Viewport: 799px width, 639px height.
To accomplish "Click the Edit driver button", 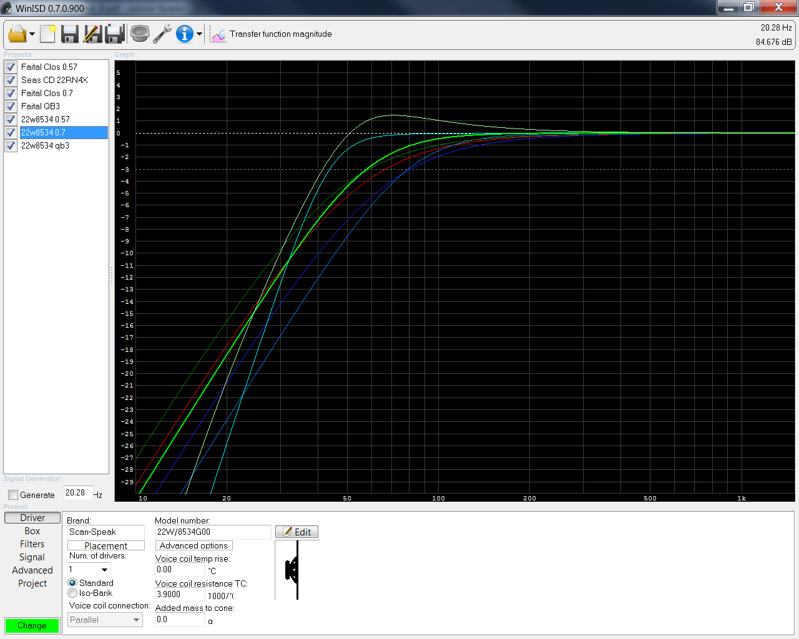I will (x=297, y=532).
